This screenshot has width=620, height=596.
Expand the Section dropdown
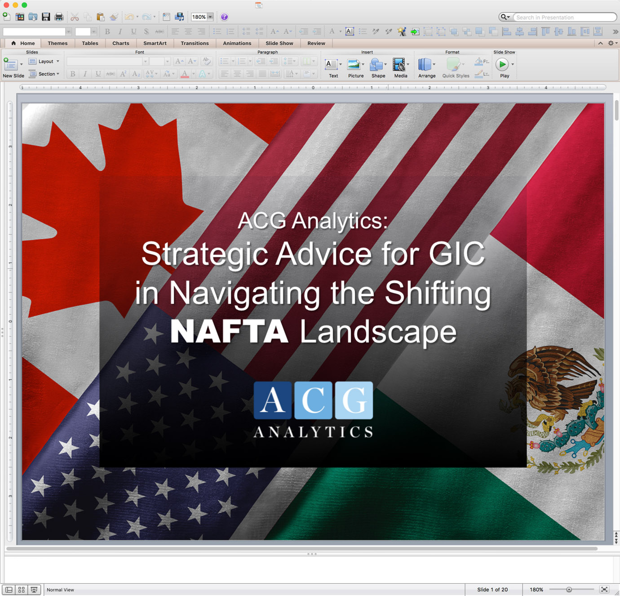(44, 74)
